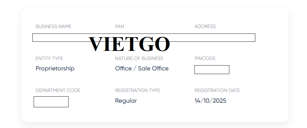This screenshot has width=307, height=128.
Task: Click the DEPARTMENT CODE label
Action: (x=58, y=91)
